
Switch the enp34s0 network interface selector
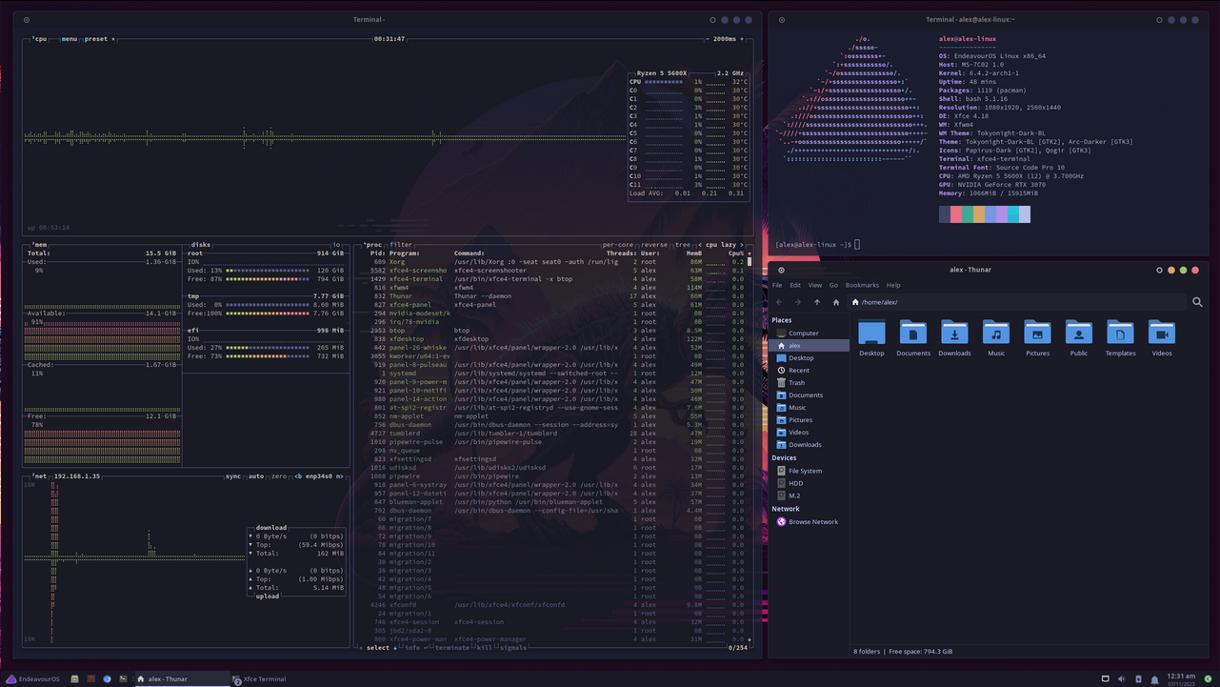(x=320, y=475)
